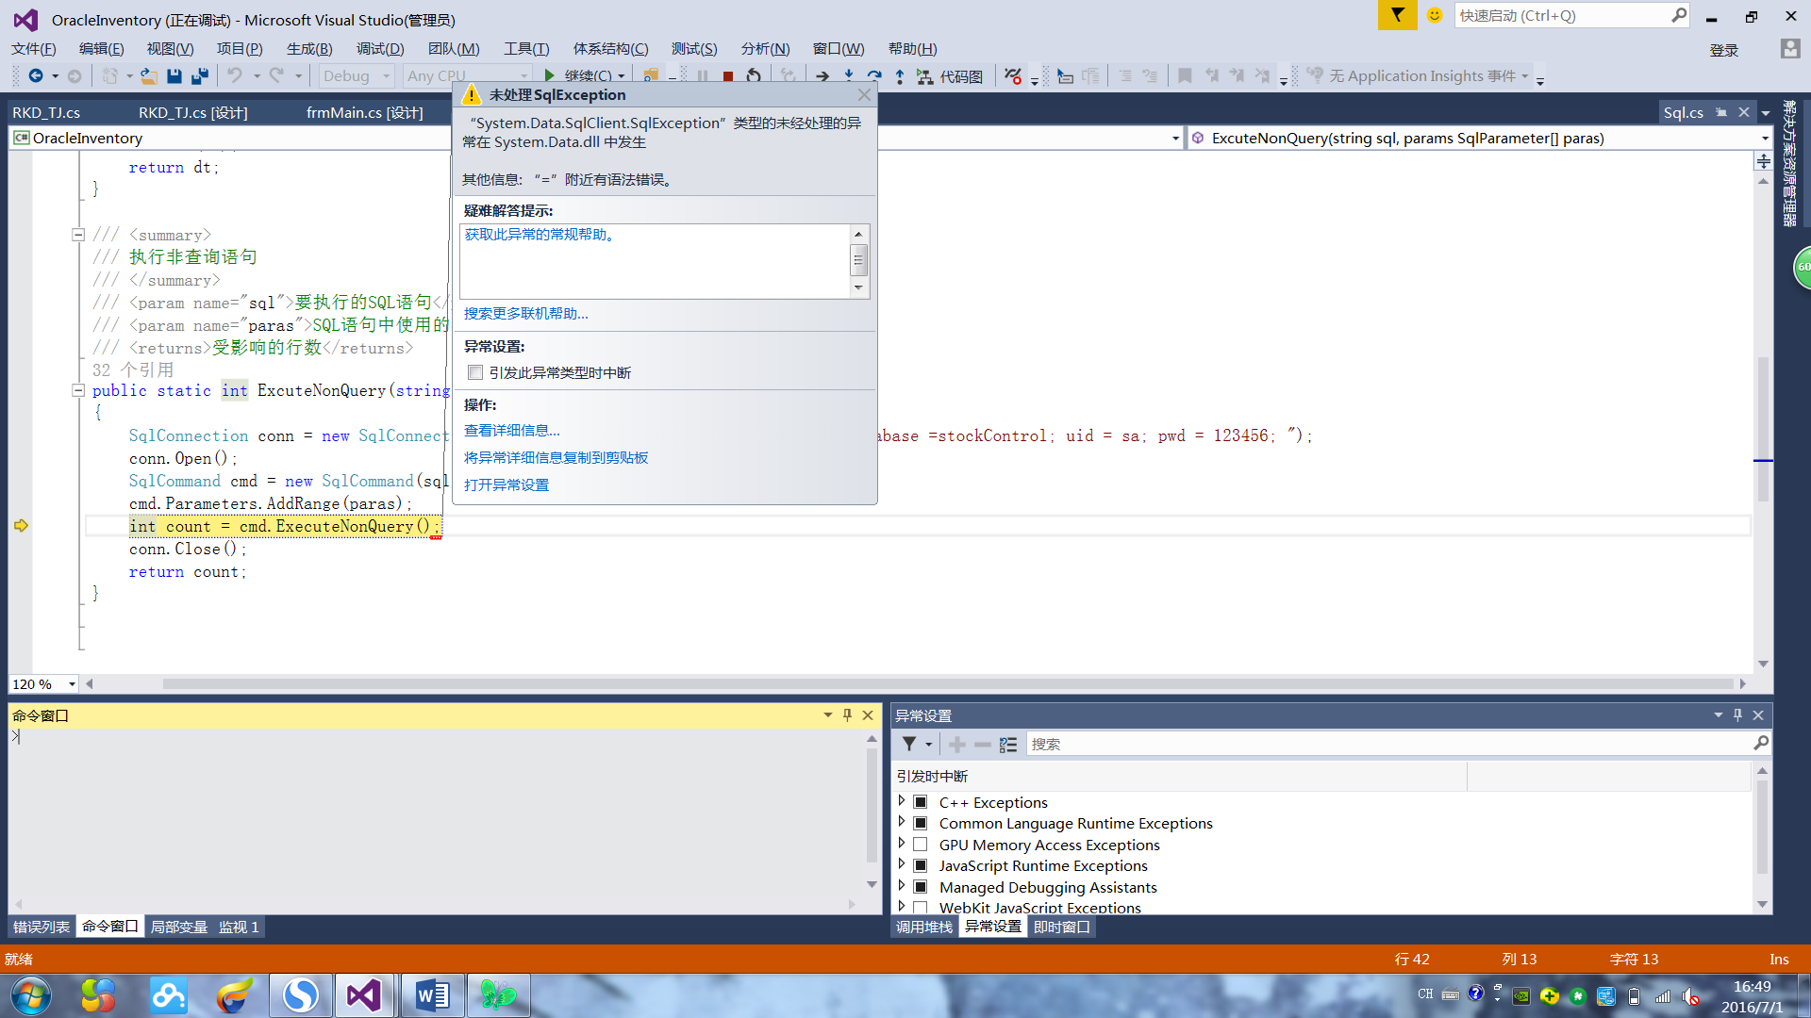Toggle the Managed Debugging Assistants checkbox
The width and height of the screenshot is (1811, 1018).
tap(921, 887)
